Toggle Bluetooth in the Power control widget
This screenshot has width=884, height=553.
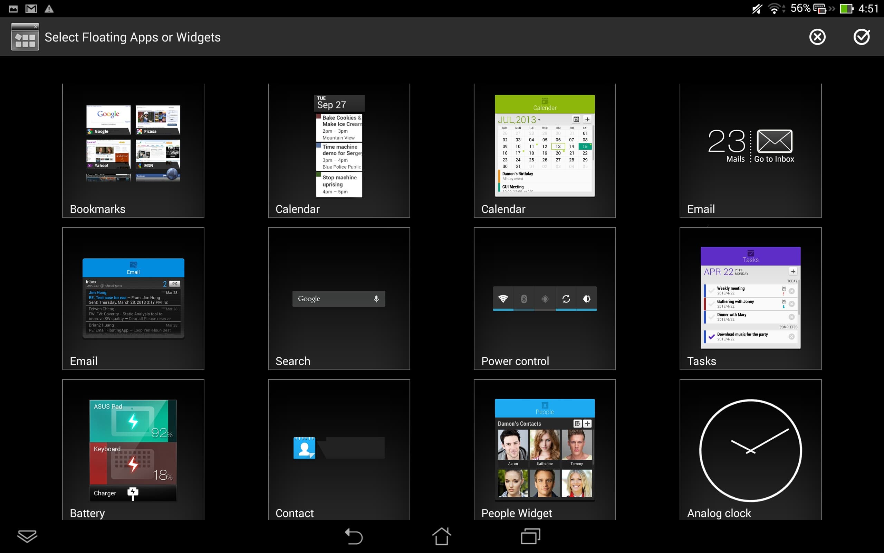[x=524, y=299]
